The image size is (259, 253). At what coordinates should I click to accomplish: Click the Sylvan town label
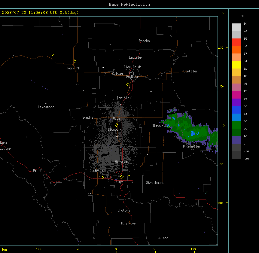[117, 74]
